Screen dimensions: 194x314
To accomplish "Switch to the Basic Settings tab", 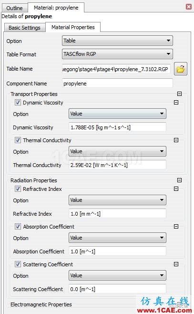I will point(25,28).
